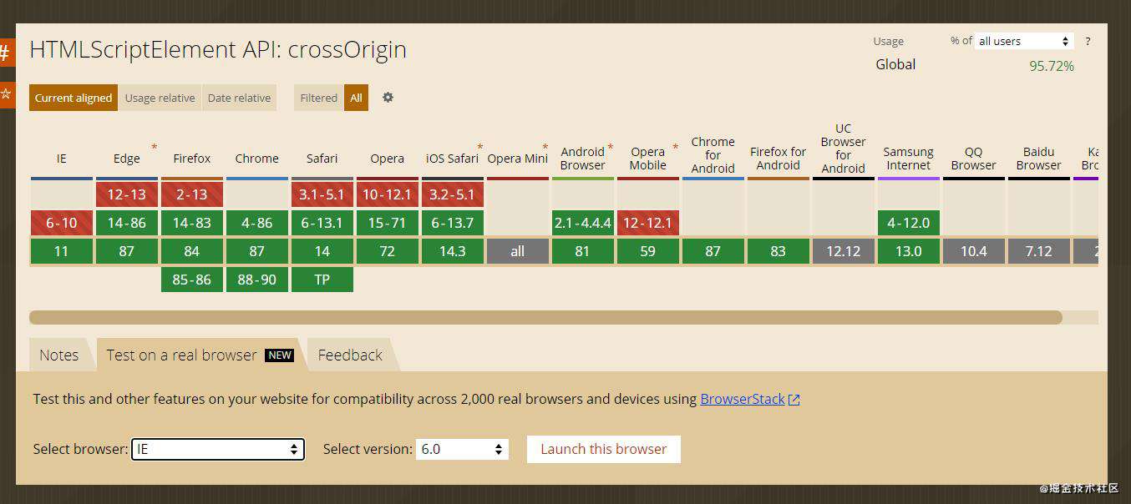Click the Android Browser column header
This screenshot has height=504, width=1131.
click(583, 159)
